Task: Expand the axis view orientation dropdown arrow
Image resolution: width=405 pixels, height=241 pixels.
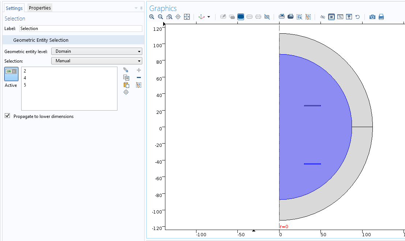Action: pyautogui.click(x=209, y=17)
